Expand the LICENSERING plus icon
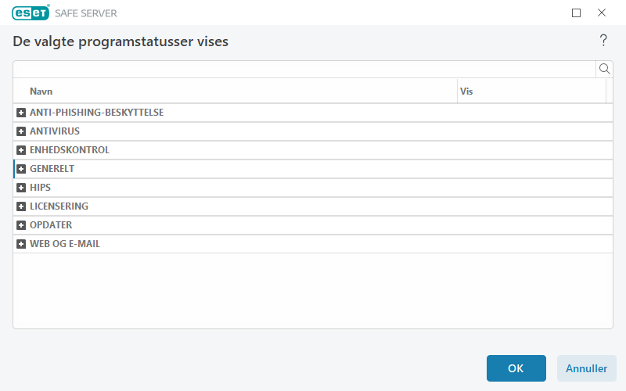Viewport: 626px width, 391px height. (x=22, y=206)
